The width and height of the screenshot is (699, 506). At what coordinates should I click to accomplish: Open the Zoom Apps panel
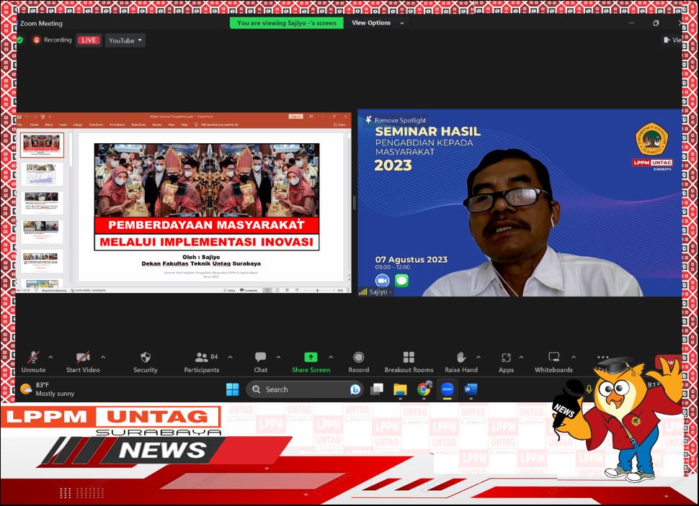(x=506, y=362)
